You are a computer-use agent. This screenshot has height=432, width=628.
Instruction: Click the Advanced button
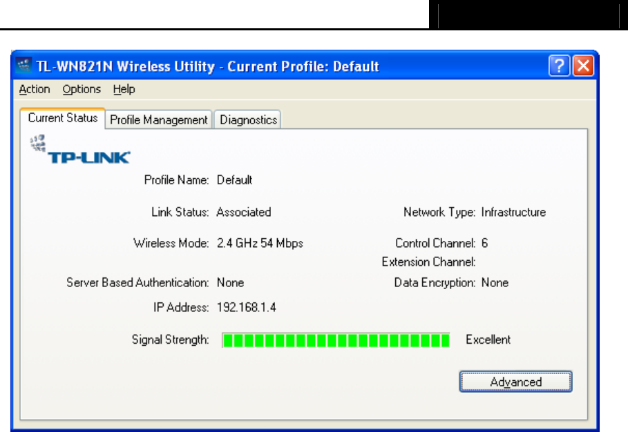[x=516, y=382]
